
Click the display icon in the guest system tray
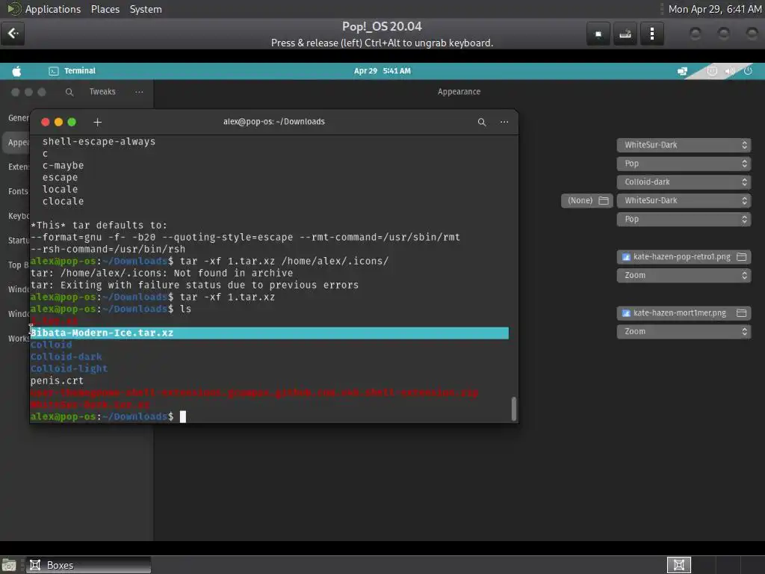pos(682,71)
